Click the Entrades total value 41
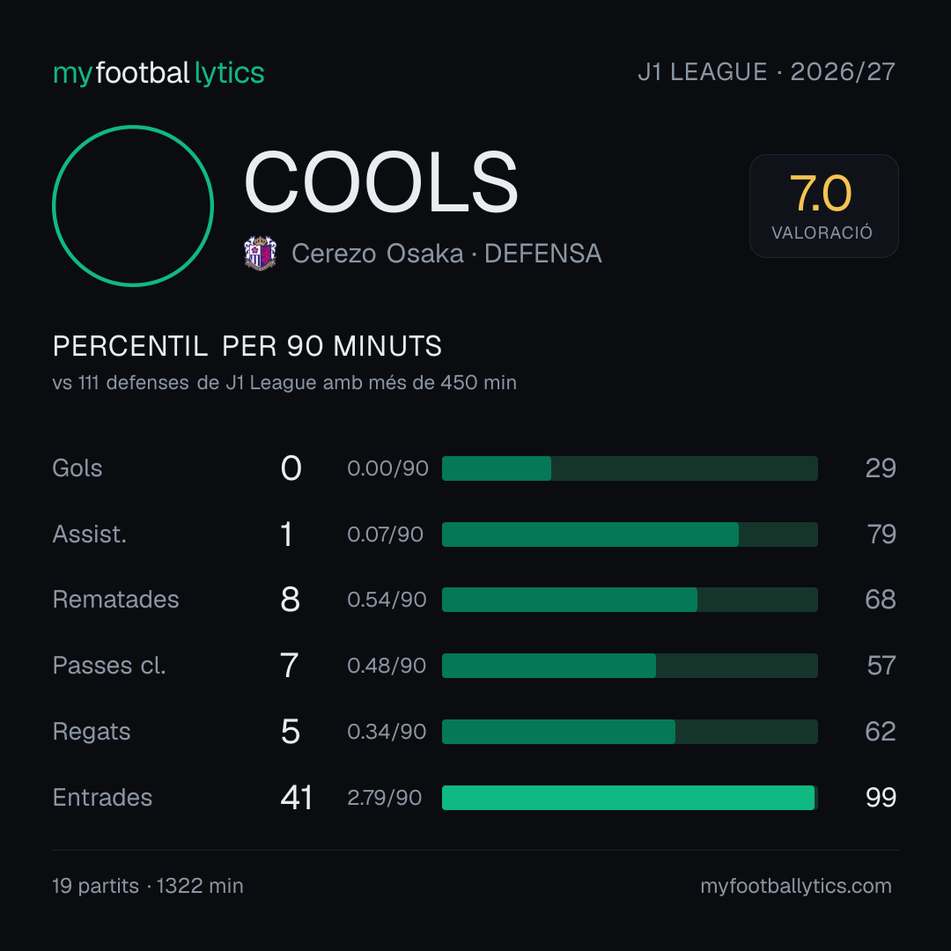Image resolution: width=951 pixels, height=951 pixels. click(x=297, y=798)
